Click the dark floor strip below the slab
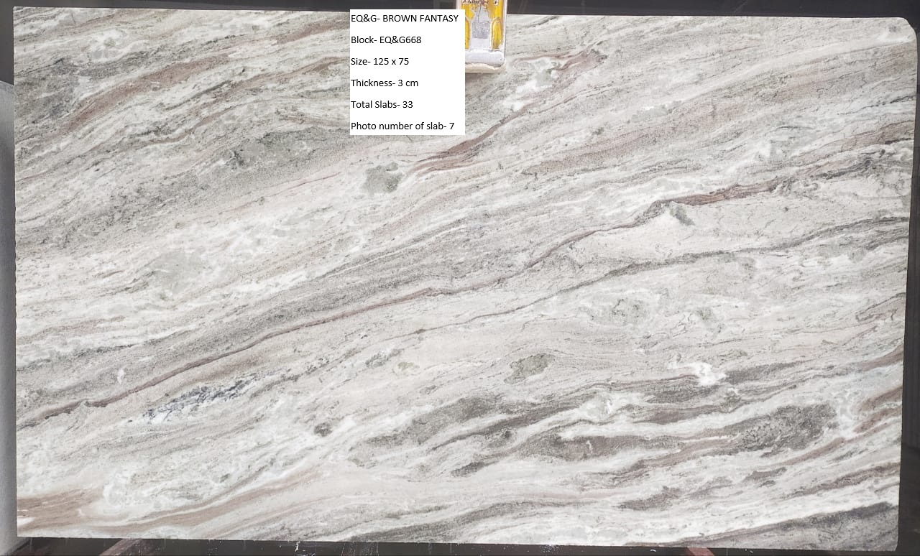Image resolution: width=920 pixels, height=556 pixels. [x=460, y=549]
